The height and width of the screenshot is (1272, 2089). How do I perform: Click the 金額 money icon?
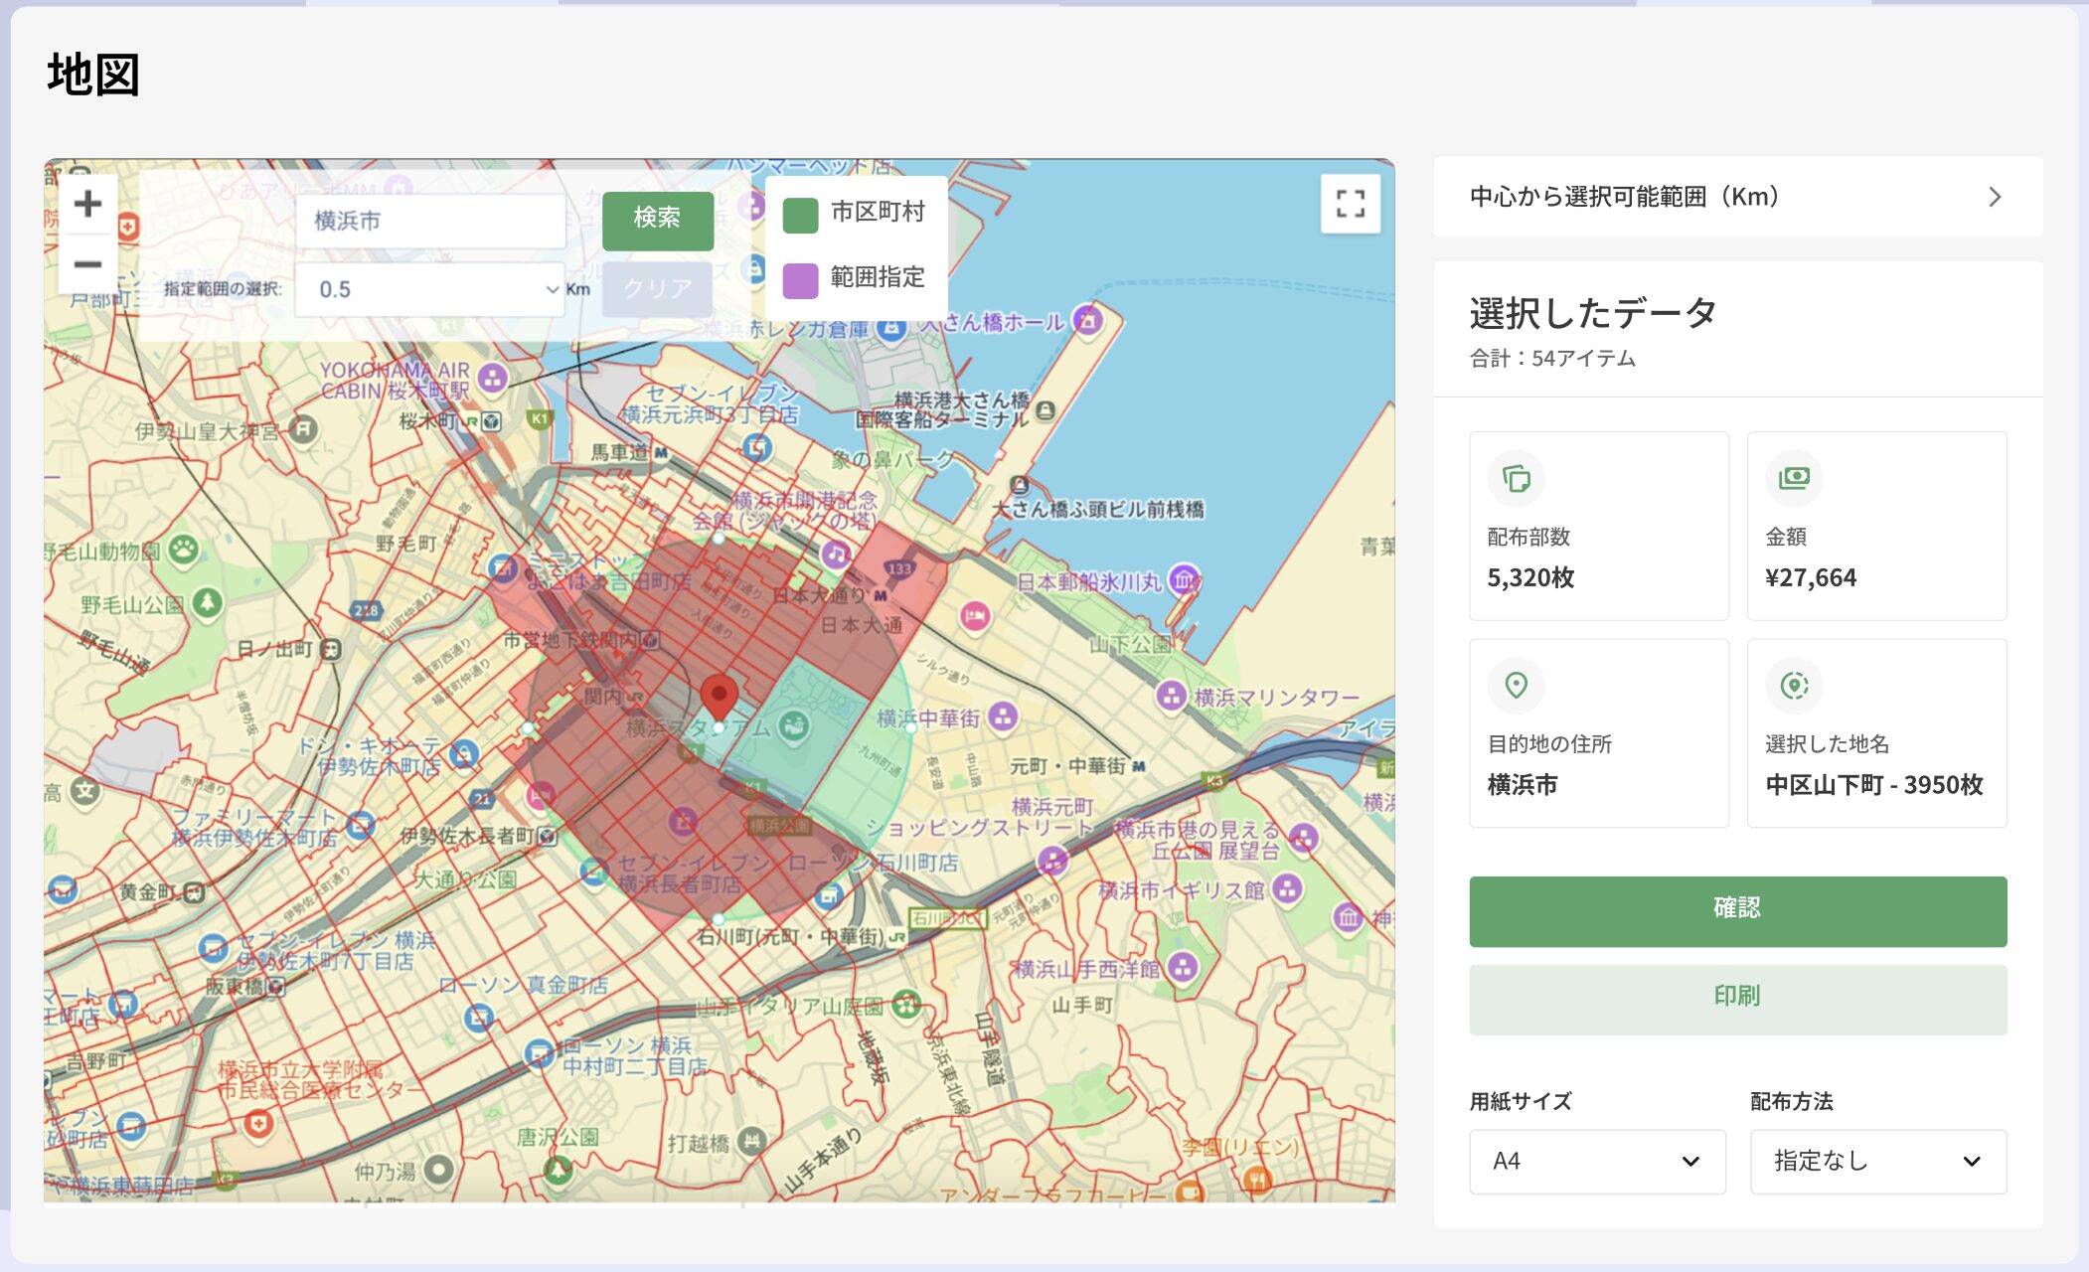1794,479
